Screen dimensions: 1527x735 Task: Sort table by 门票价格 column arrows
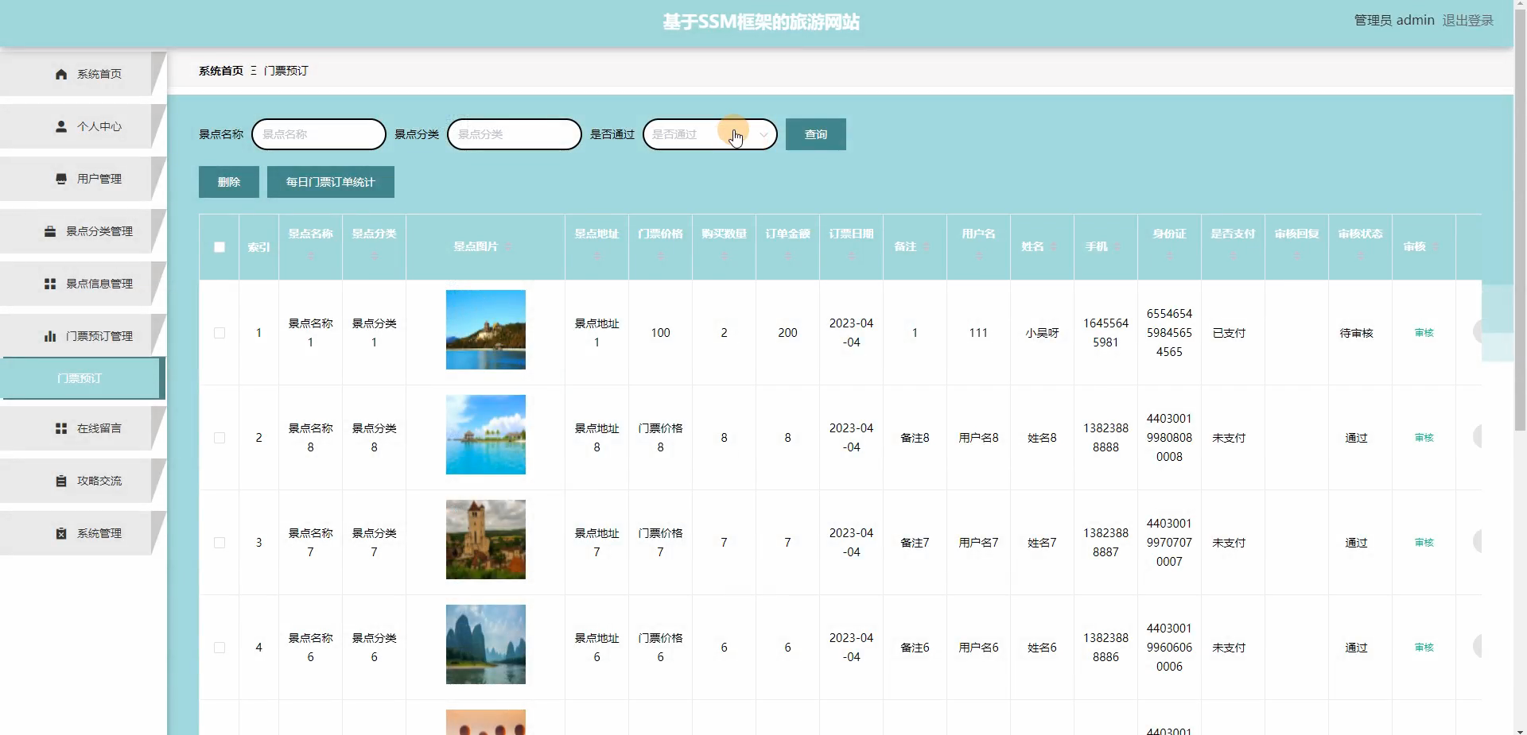pos(660,256)
